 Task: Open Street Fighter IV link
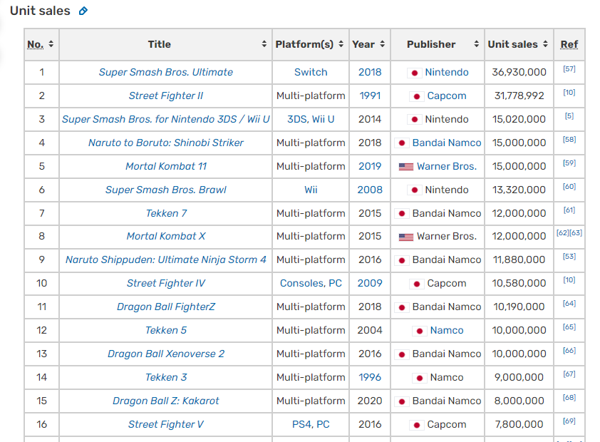click(x=166, y=283)
